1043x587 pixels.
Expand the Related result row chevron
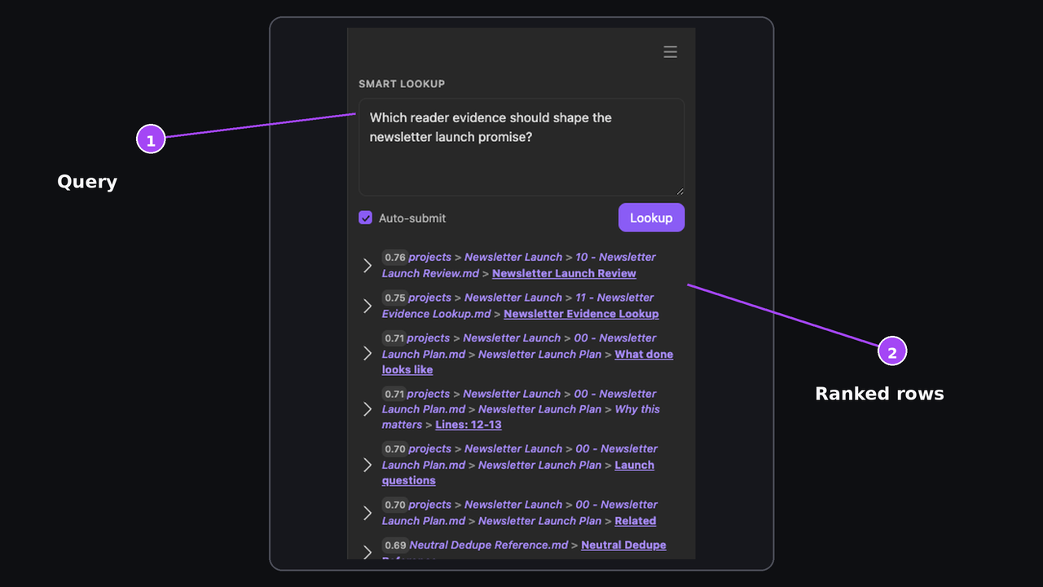click(367, 513)
